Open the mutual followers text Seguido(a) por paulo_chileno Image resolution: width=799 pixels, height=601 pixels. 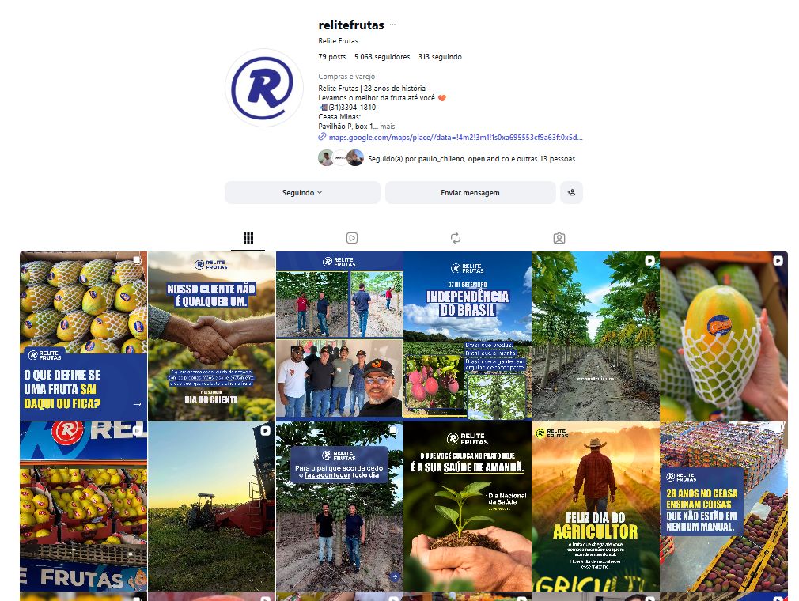(471, 159)
